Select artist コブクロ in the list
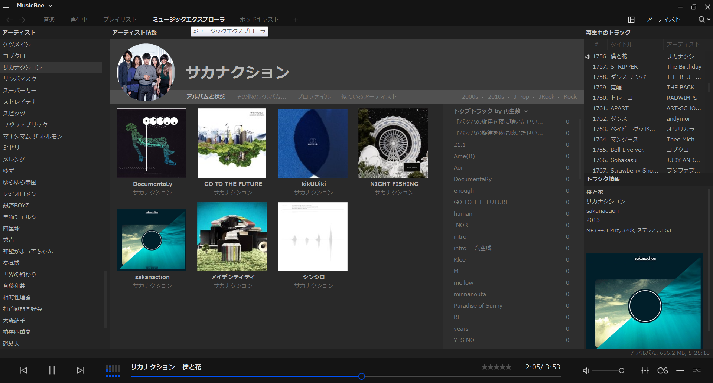Screen dimensions: 713x383 [51, 56]
